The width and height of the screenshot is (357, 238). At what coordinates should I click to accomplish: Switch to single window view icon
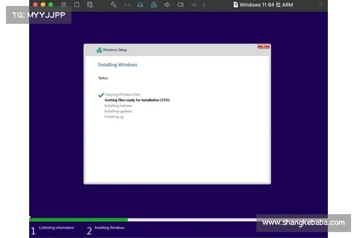pyautogui.click(x=77, y=5)
